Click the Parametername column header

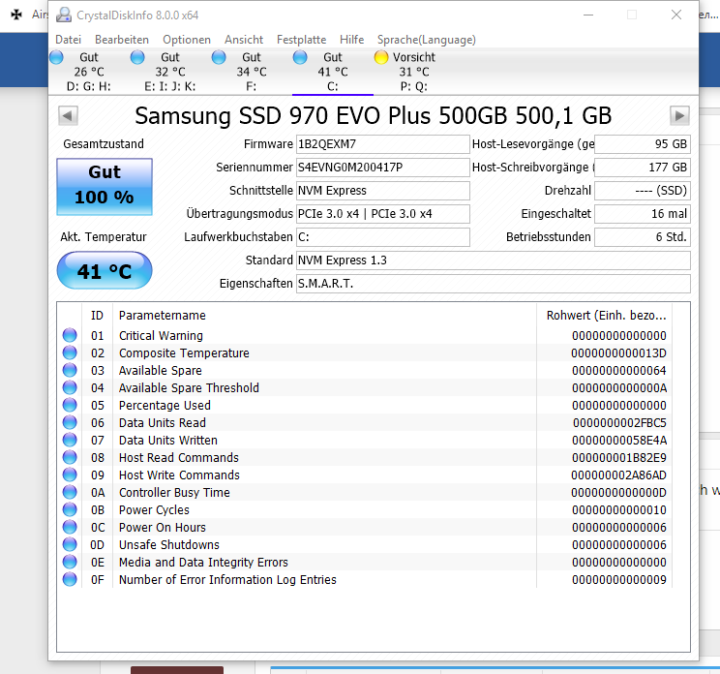point(324,316)
